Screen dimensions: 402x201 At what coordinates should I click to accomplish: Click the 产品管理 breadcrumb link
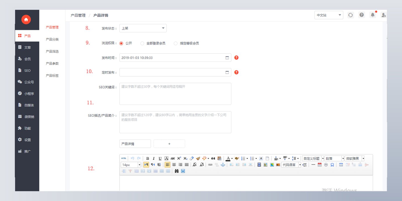click(x=78, y=15)
